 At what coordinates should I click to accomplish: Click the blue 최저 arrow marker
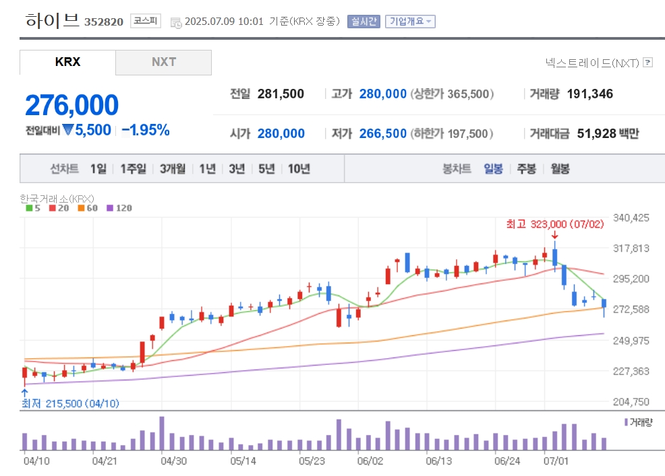click(24, 393)
